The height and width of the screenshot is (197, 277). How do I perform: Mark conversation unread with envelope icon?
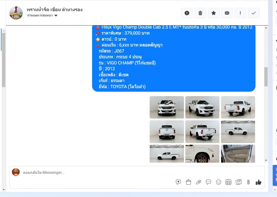click(x=227, y=13)
